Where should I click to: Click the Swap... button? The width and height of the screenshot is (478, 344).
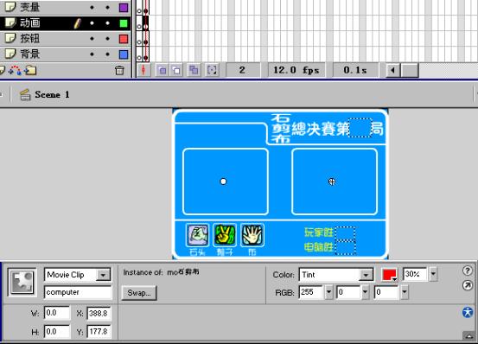pos(139,293)
